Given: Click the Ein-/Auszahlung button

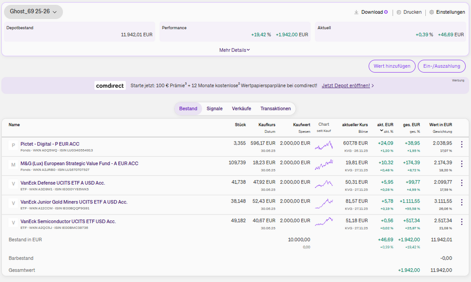Looking at the screenshot, I should click(x=441, y=66).
